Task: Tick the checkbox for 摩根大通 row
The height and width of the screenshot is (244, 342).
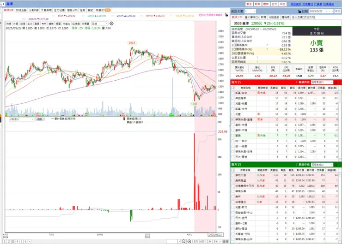Action: (x=232, y=175)
